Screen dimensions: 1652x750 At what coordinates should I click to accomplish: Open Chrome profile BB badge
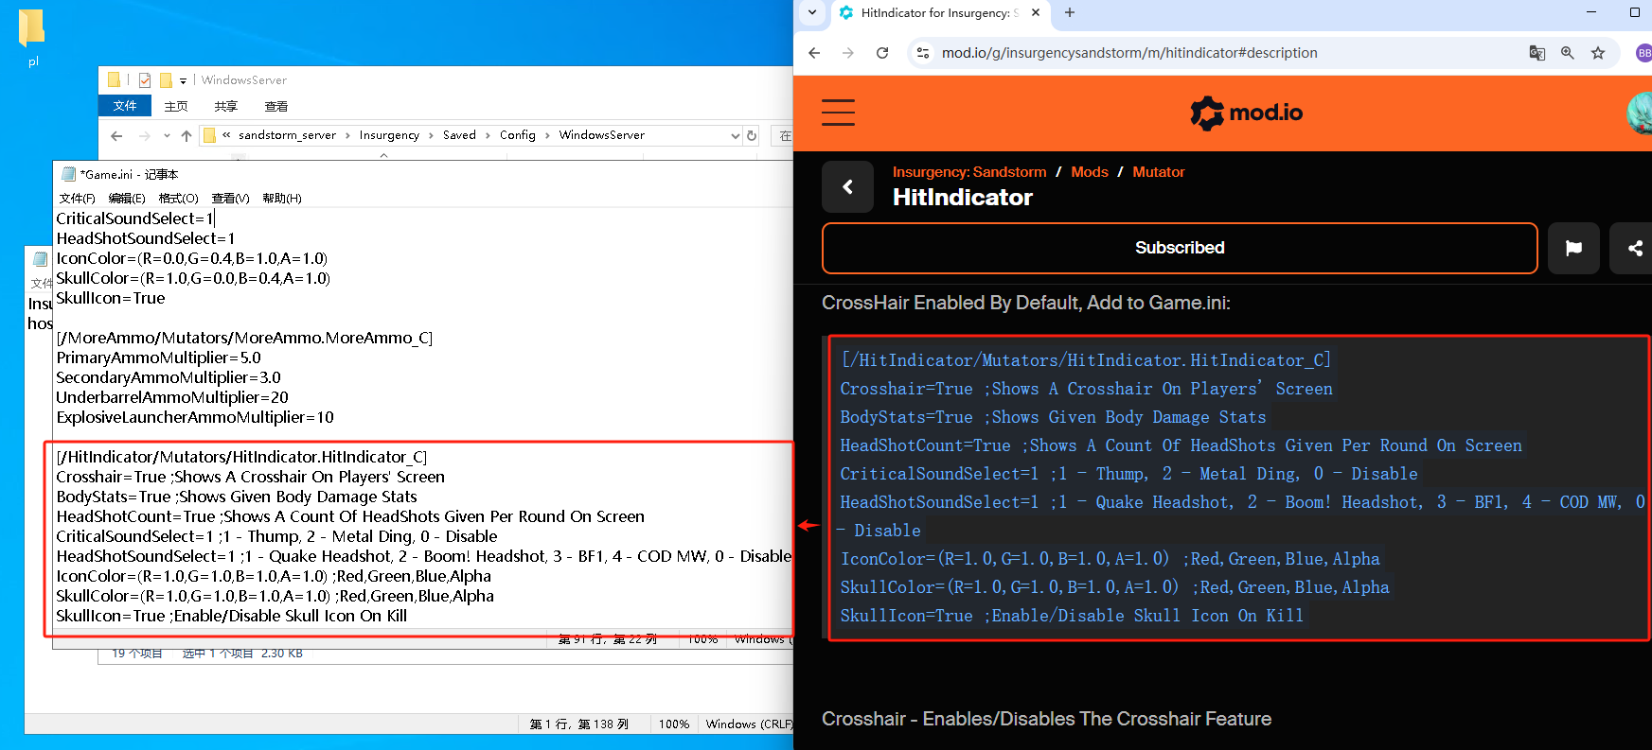click(x=1643, y=53)
